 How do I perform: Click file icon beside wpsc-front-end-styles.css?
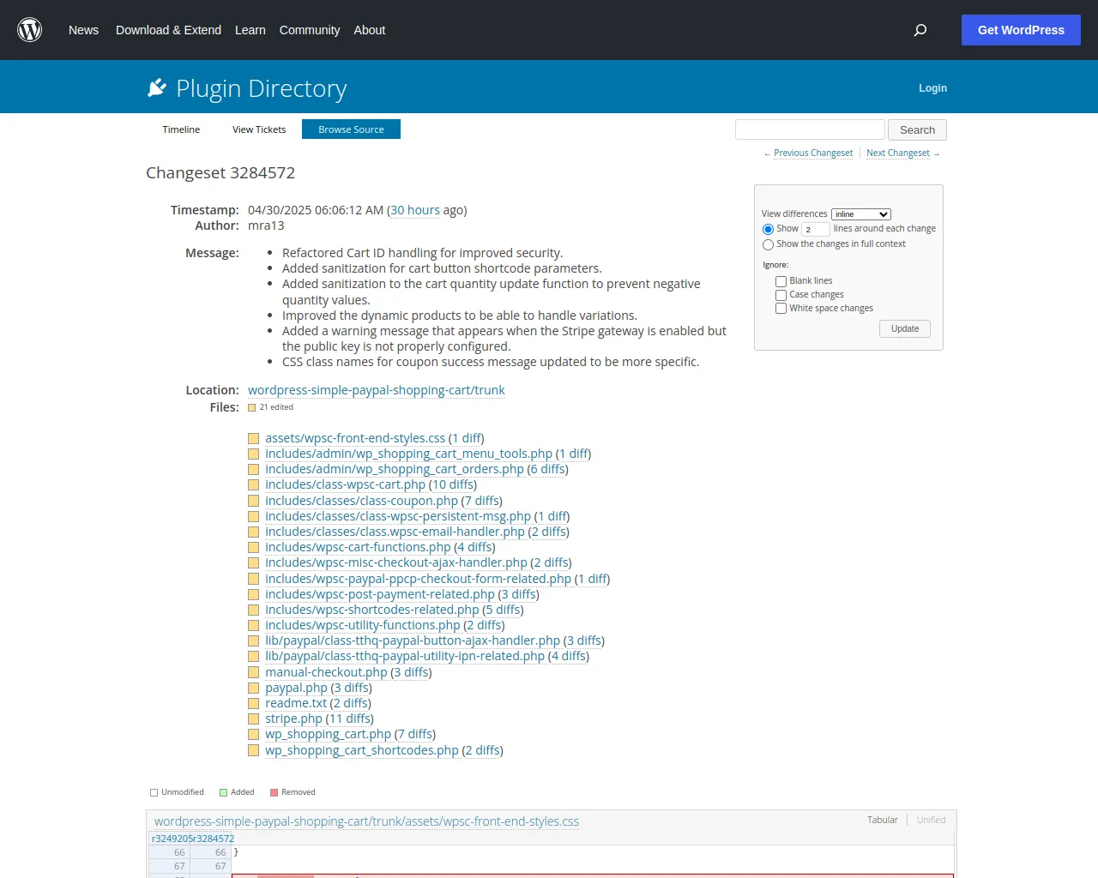(x=253, y=438)
